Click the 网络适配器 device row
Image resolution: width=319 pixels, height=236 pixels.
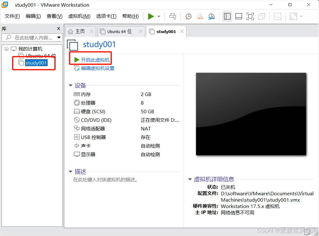coord(126,129)
